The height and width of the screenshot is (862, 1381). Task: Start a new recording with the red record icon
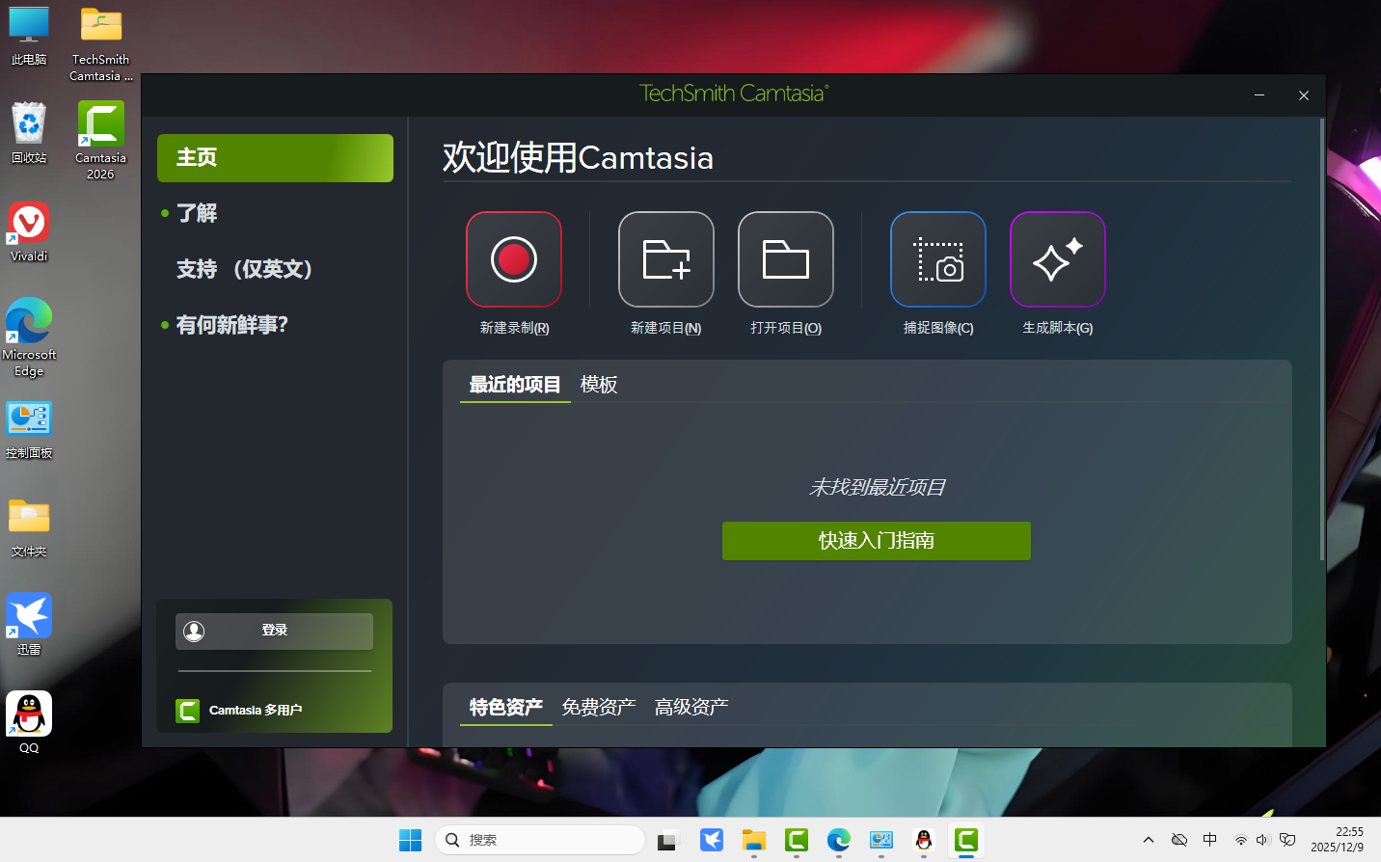514,259
